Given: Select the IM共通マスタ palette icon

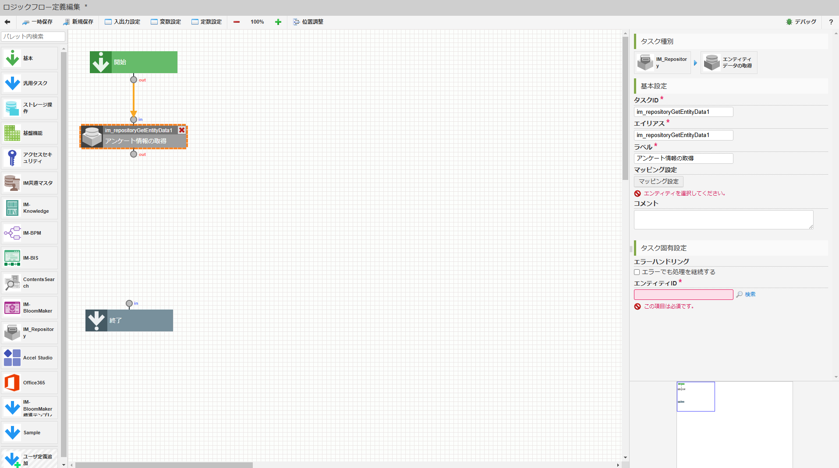Looking at the screenshot, I should click(x=12, y=183).
